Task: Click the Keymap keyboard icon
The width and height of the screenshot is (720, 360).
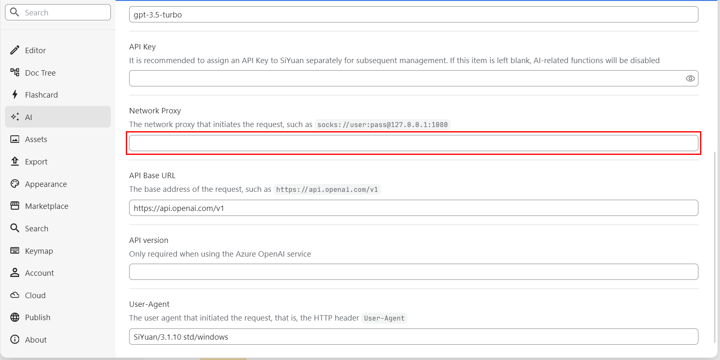Action: tap(15, 251)
